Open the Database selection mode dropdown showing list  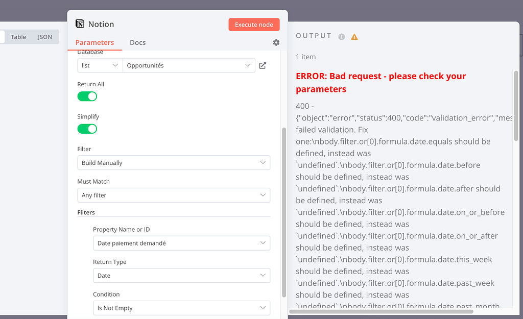[100, 65]
